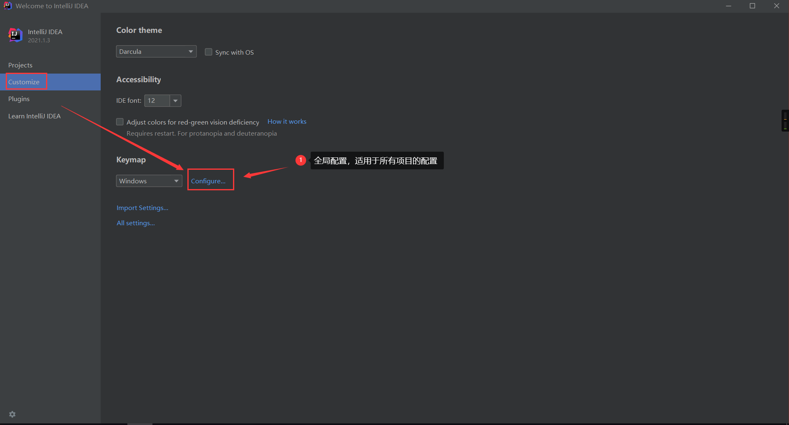
Task: Click the IntelliJ icon in title bar
Action: point(7,6)
